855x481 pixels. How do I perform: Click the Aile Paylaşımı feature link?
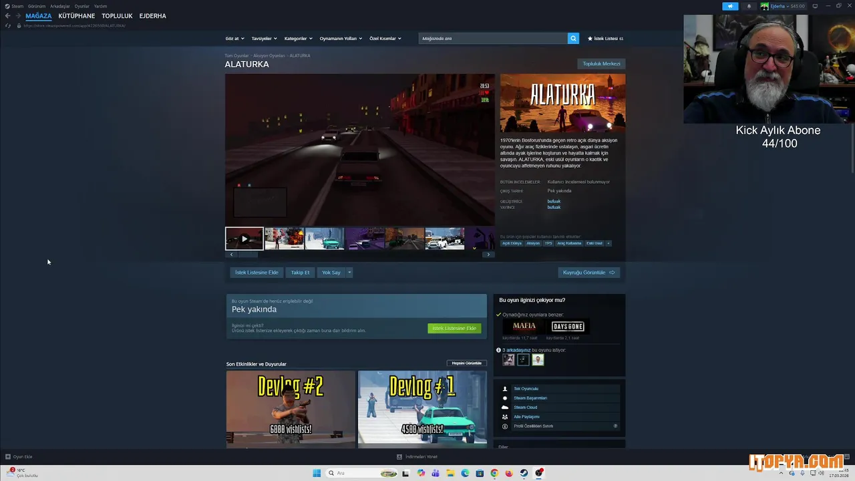point(526,417)
